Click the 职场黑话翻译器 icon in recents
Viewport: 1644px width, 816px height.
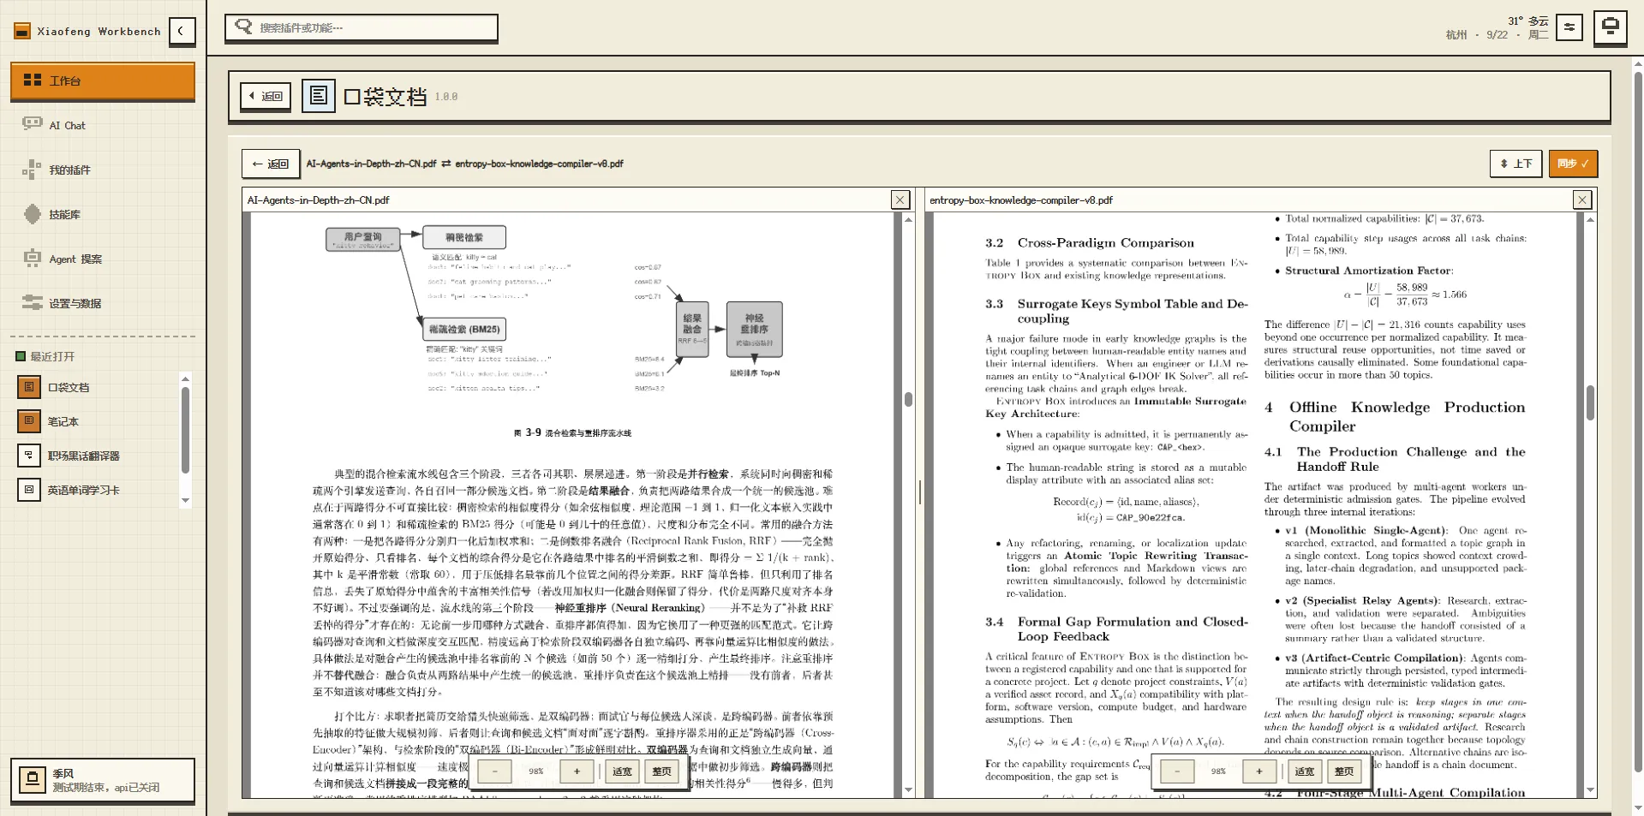[29, 456]
